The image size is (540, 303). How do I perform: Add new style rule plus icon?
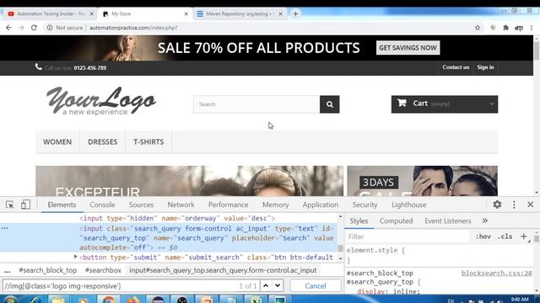point(523,237)
